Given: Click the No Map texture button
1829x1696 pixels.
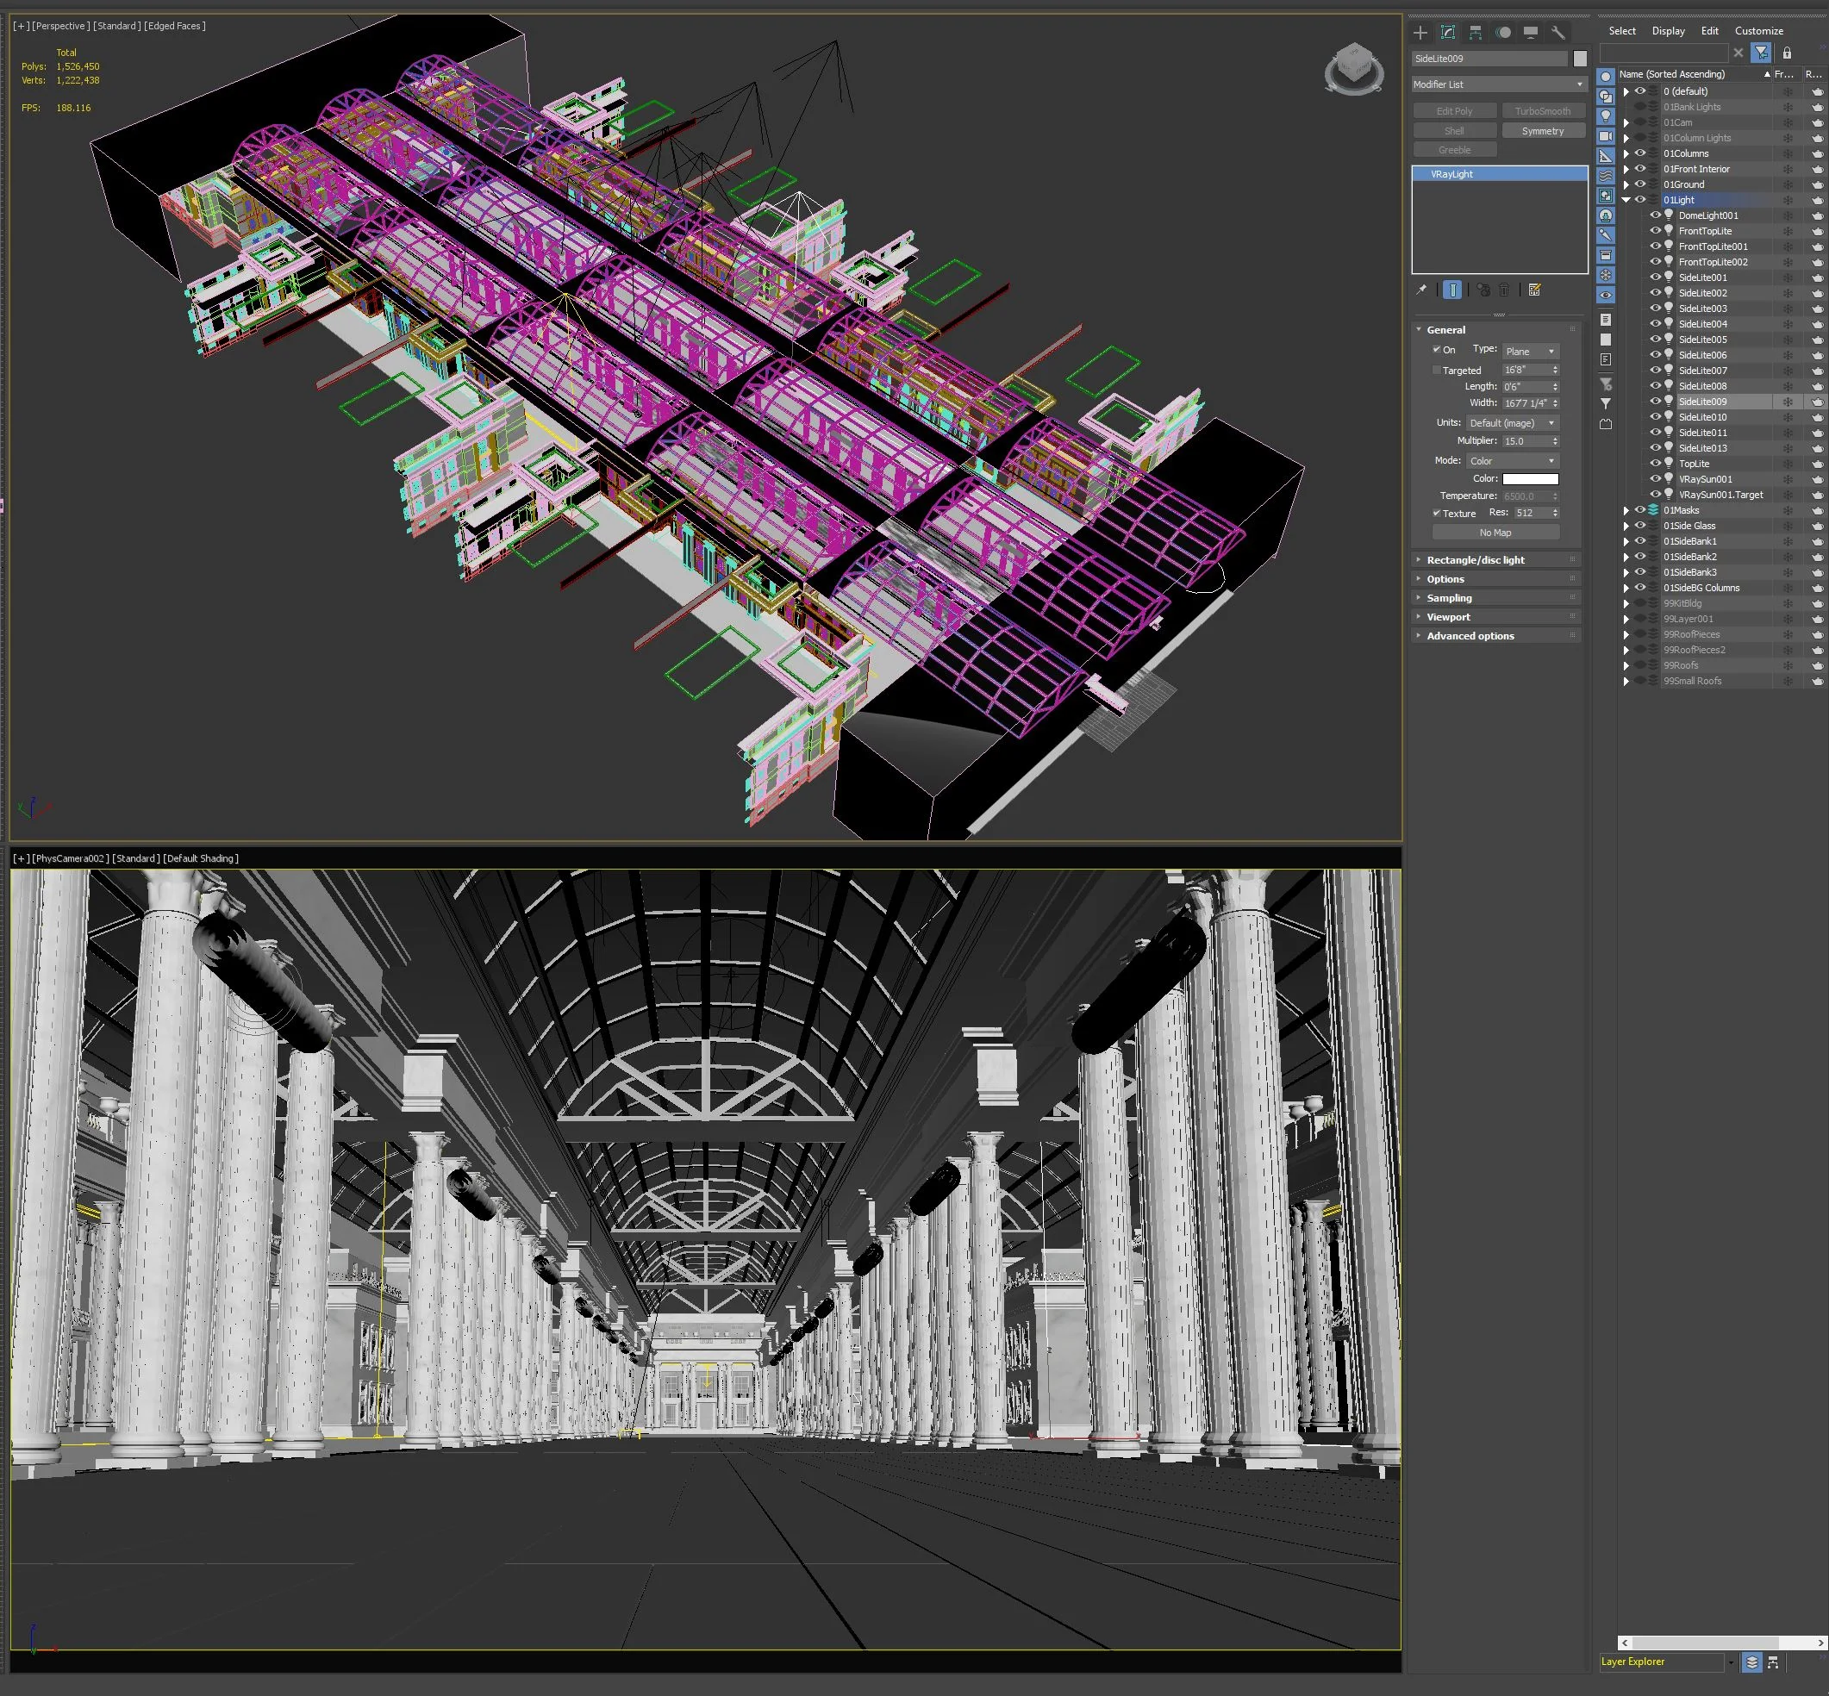Looking at the screenshot, I should point(1495,533).
